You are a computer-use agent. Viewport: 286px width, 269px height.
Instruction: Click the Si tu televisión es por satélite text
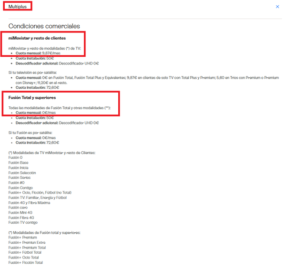pyautogui.click(x=32, y=72)
